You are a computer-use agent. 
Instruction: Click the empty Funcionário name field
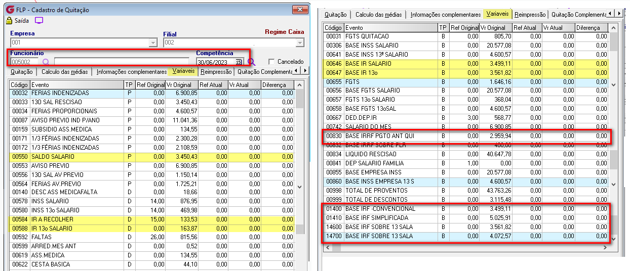(121, 62)
